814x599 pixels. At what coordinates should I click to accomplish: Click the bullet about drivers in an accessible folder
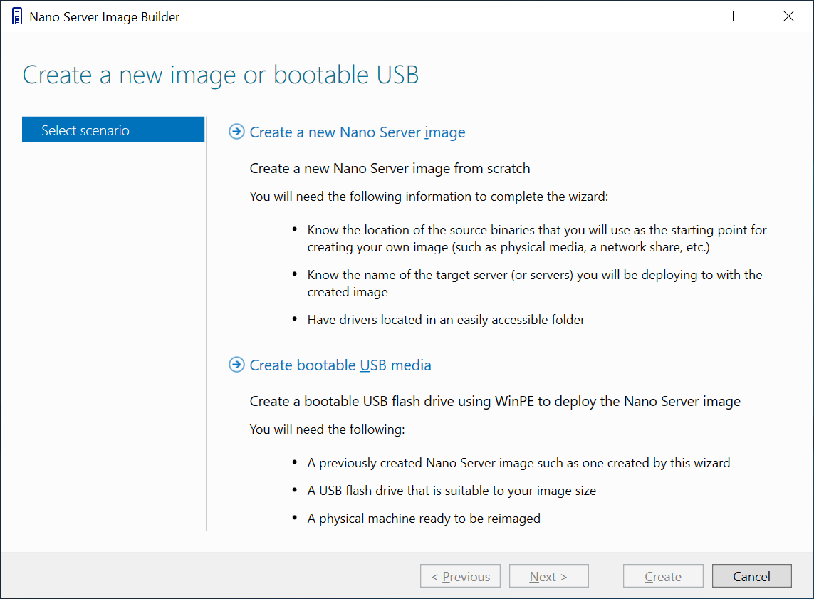click(446, 320)
